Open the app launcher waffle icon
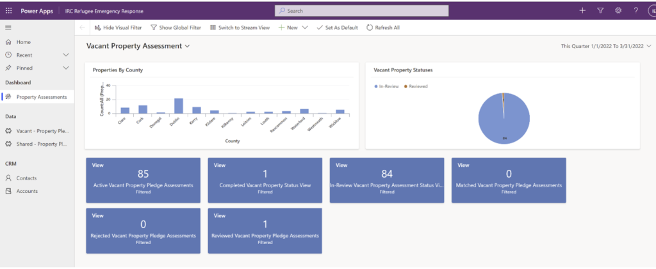The image size is (656, 269). click(9, 11)
